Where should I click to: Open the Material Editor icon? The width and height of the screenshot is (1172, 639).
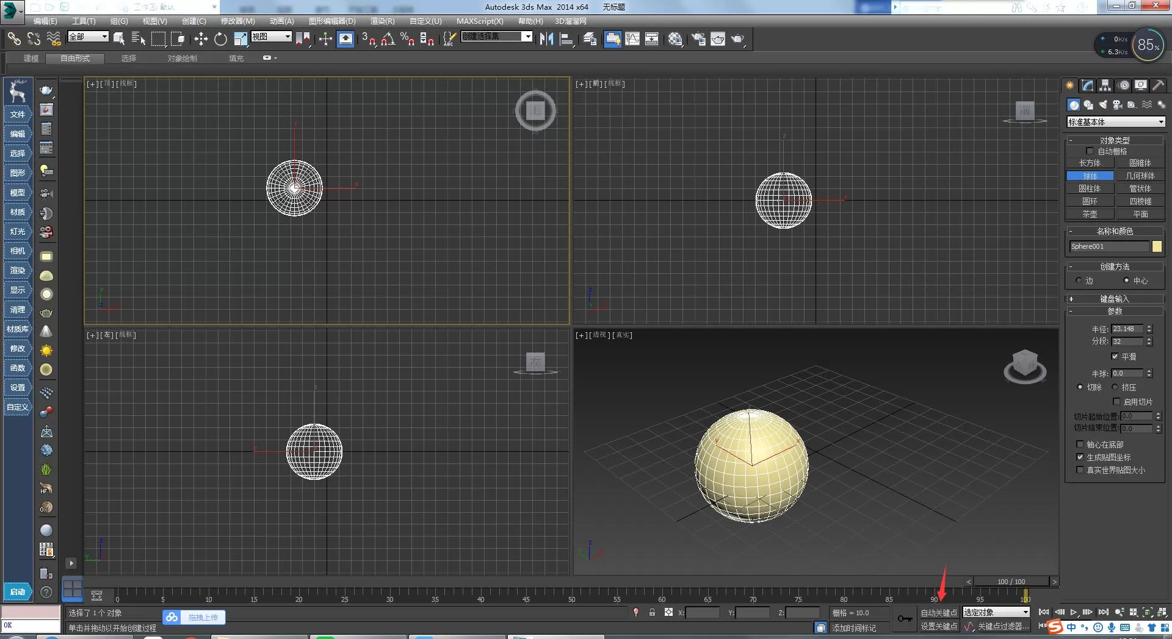pyautogui.click(x=675, y=39)
